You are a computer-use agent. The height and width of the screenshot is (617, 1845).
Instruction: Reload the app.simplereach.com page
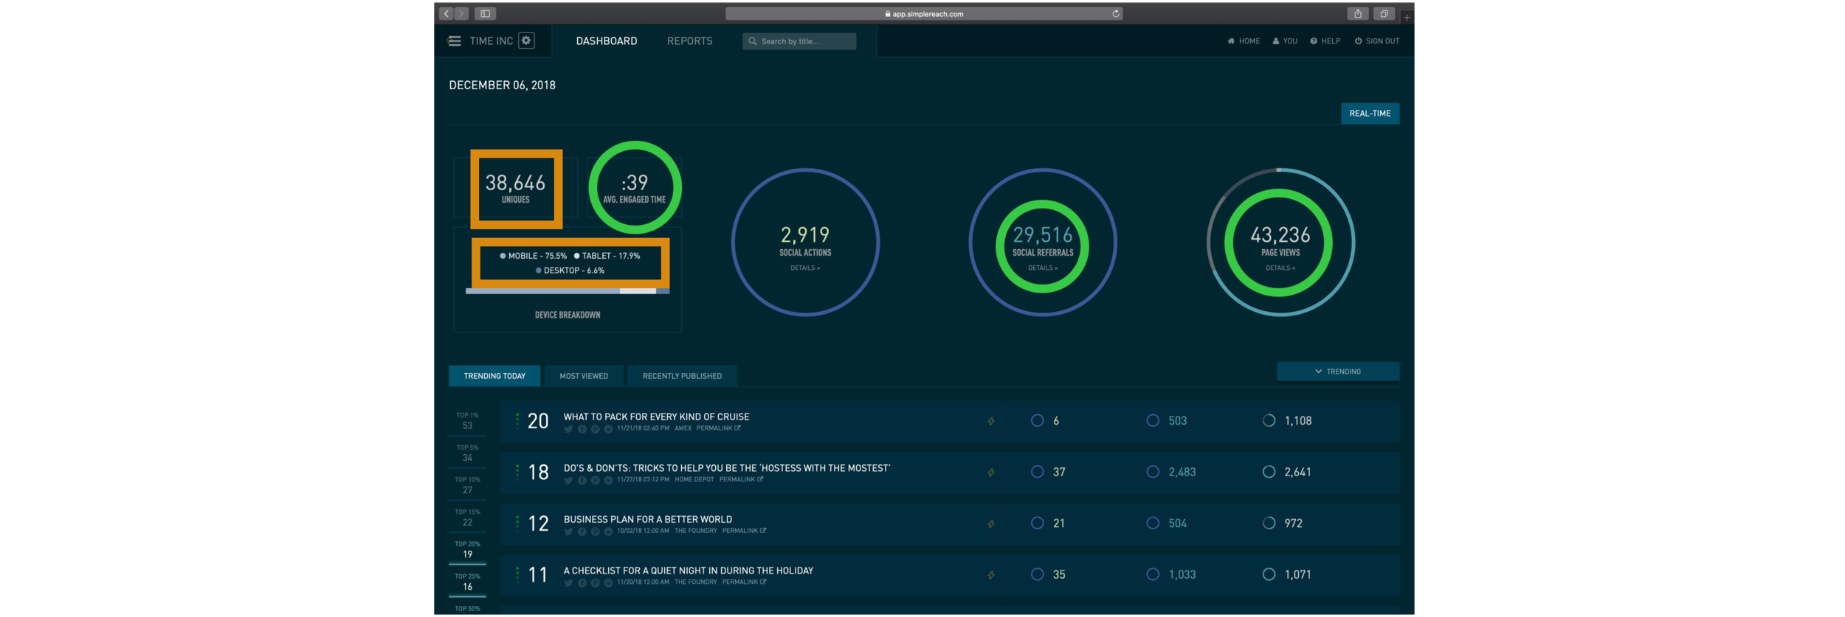(1116, 13)
